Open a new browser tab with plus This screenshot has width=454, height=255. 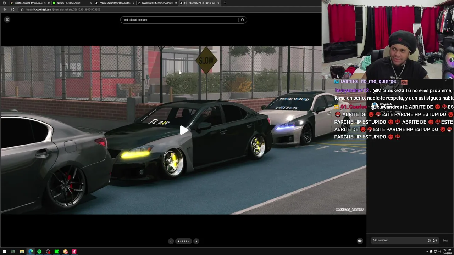pyautogui.click(x=225, y=3)
